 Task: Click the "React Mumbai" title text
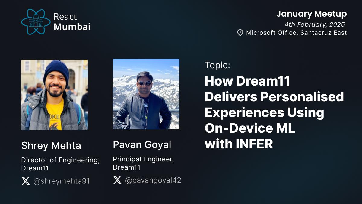pos(72,21)
